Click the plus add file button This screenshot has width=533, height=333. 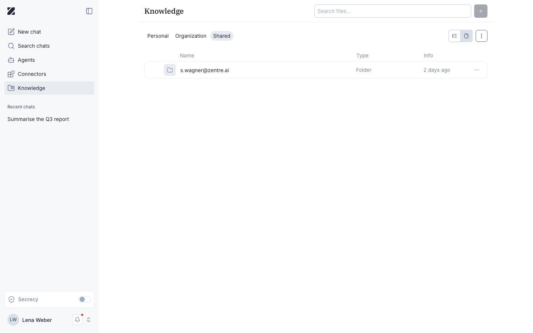(481, 11)
